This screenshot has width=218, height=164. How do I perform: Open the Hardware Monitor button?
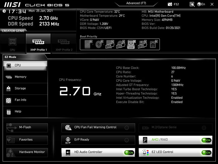coord(27,152)
